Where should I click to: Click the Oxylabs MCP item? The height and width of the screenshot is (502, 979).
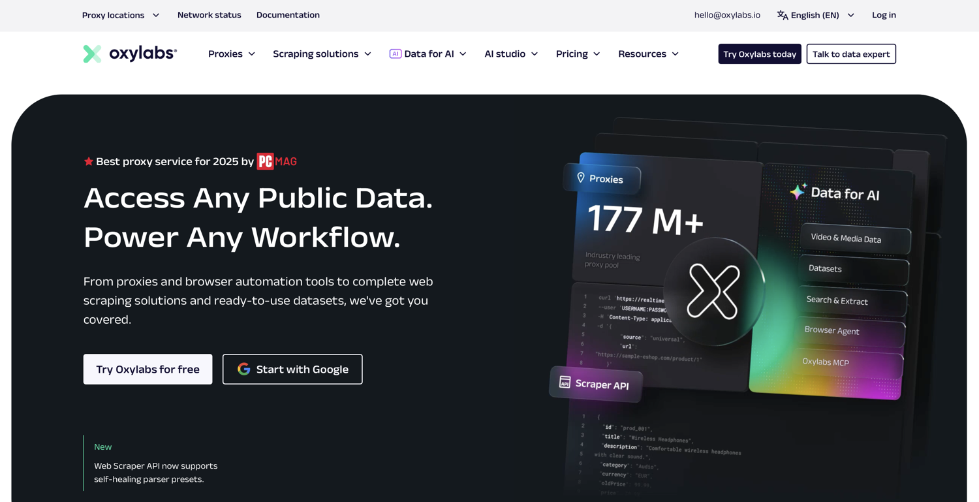(x=848, y=362)
